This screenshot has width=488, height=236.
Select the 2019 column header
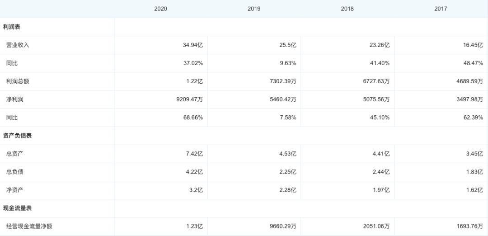pos(254,9)
